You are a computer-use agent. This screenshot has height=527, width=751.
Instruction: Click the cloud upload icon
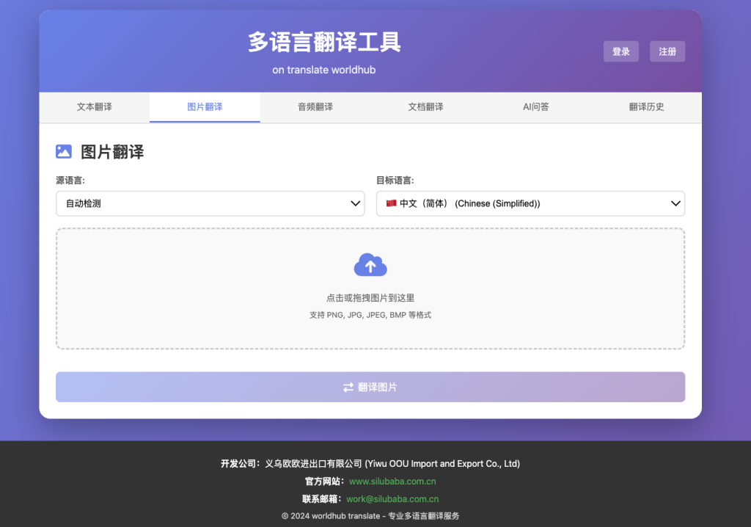(370, 265)
